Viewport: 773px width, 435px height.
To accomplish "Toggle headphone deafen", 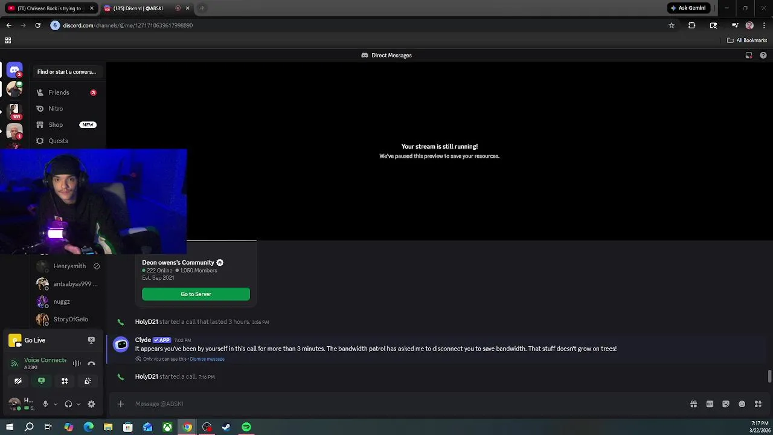I will pyautogui.click(x=68, y=404).
